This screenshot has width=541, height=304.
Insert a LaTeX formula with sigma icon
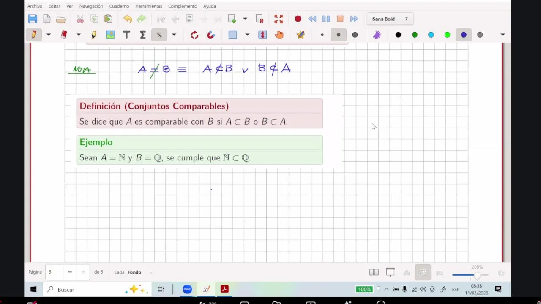[143, 35]
